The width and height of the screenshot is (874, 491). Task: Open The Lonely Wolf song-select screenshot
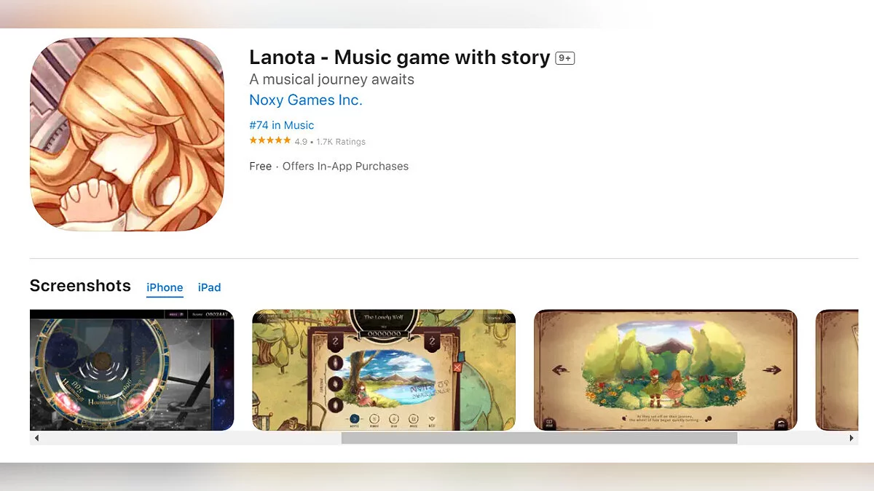tap(384, 370)
